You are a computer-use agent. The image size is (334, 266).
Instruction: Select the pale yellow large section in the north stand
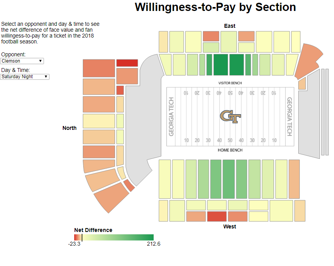(x=99, y=121)
